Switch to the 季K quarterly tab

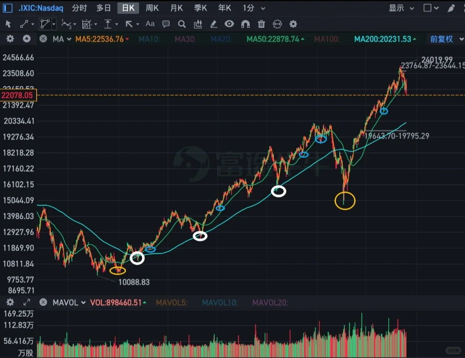pos(201,8)
